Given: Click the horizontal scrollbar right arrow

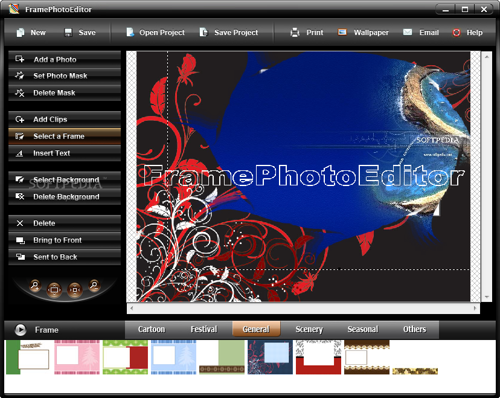Looking at the screenshot, I should 475,309.
